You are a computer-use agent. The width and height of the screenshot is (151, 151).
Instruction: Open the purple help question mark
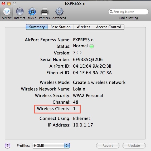point(7,145)
